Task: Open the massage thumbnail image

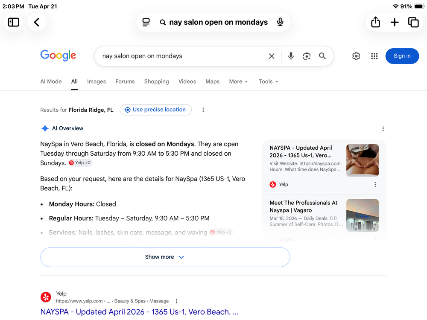Action: pos(362,160)
